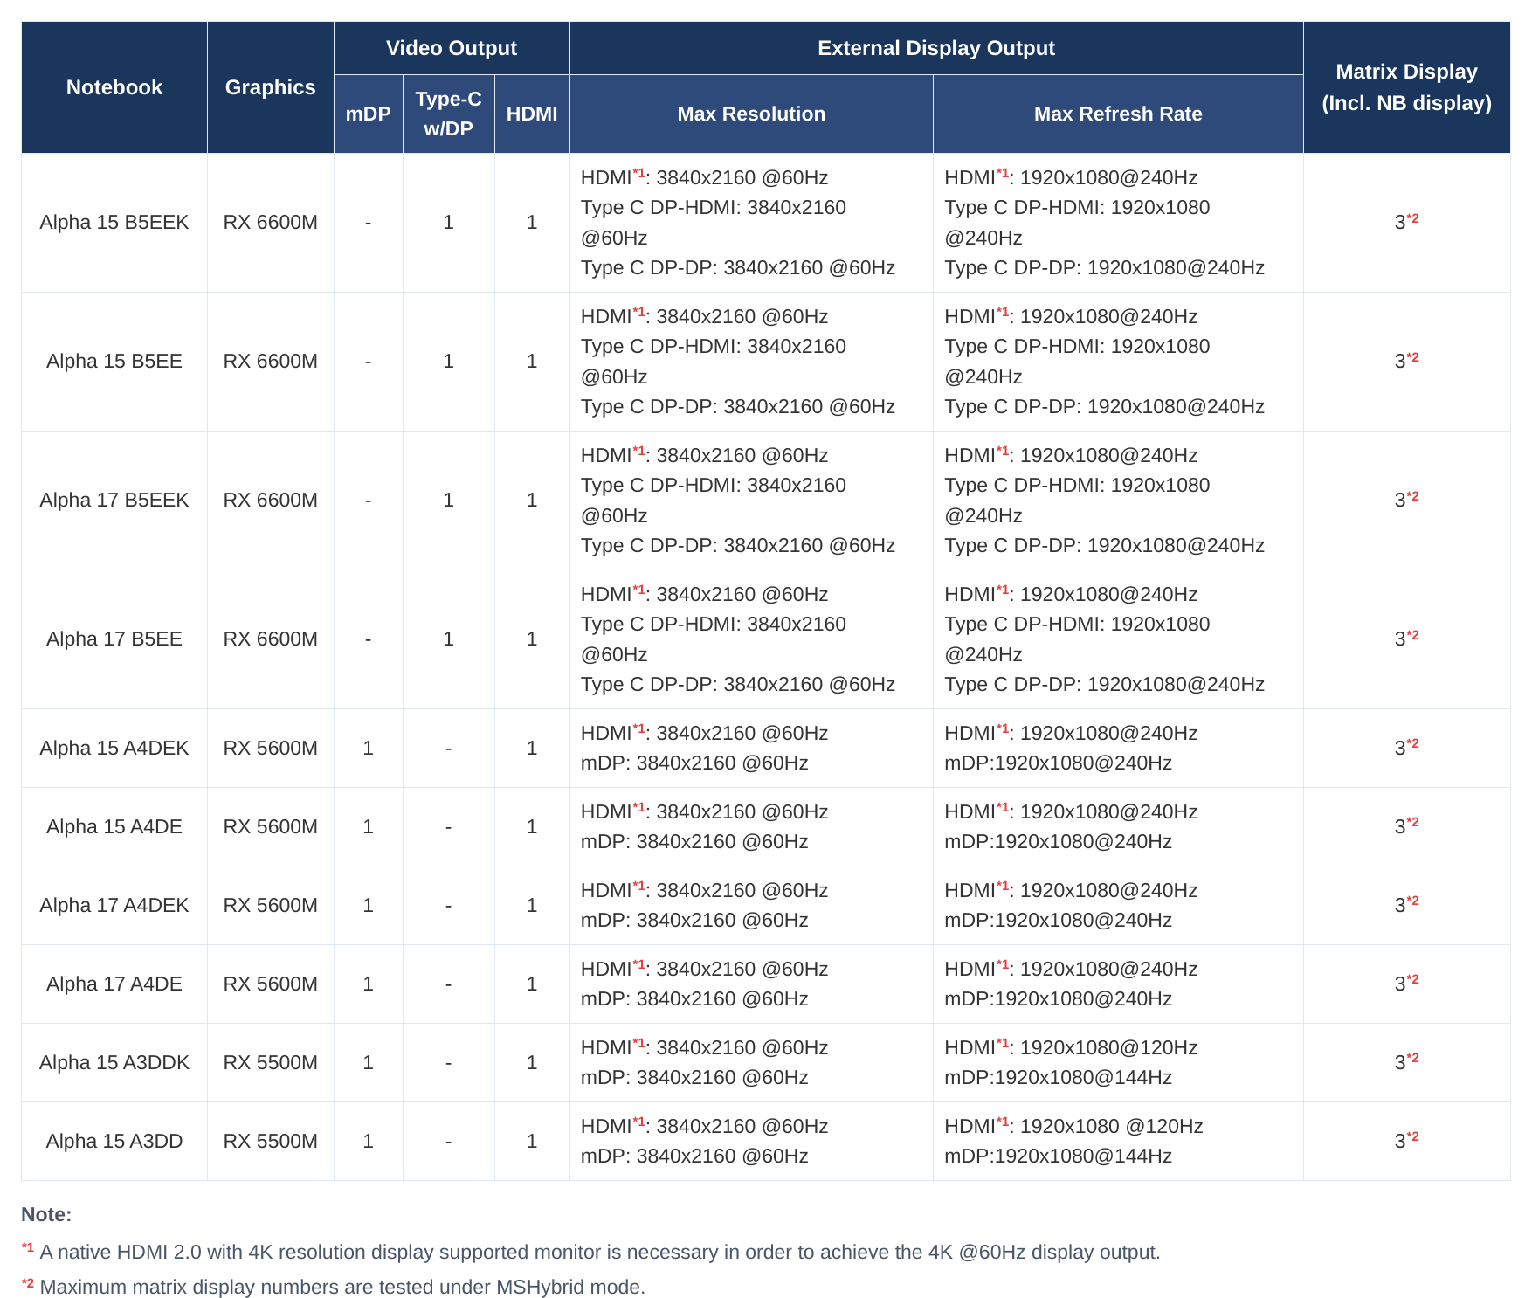The image size is (1532, 1298).
Task: Select the Max Refresh Rate cell for Alpha 17 B5EE
Action: (x=1118, y=639)
